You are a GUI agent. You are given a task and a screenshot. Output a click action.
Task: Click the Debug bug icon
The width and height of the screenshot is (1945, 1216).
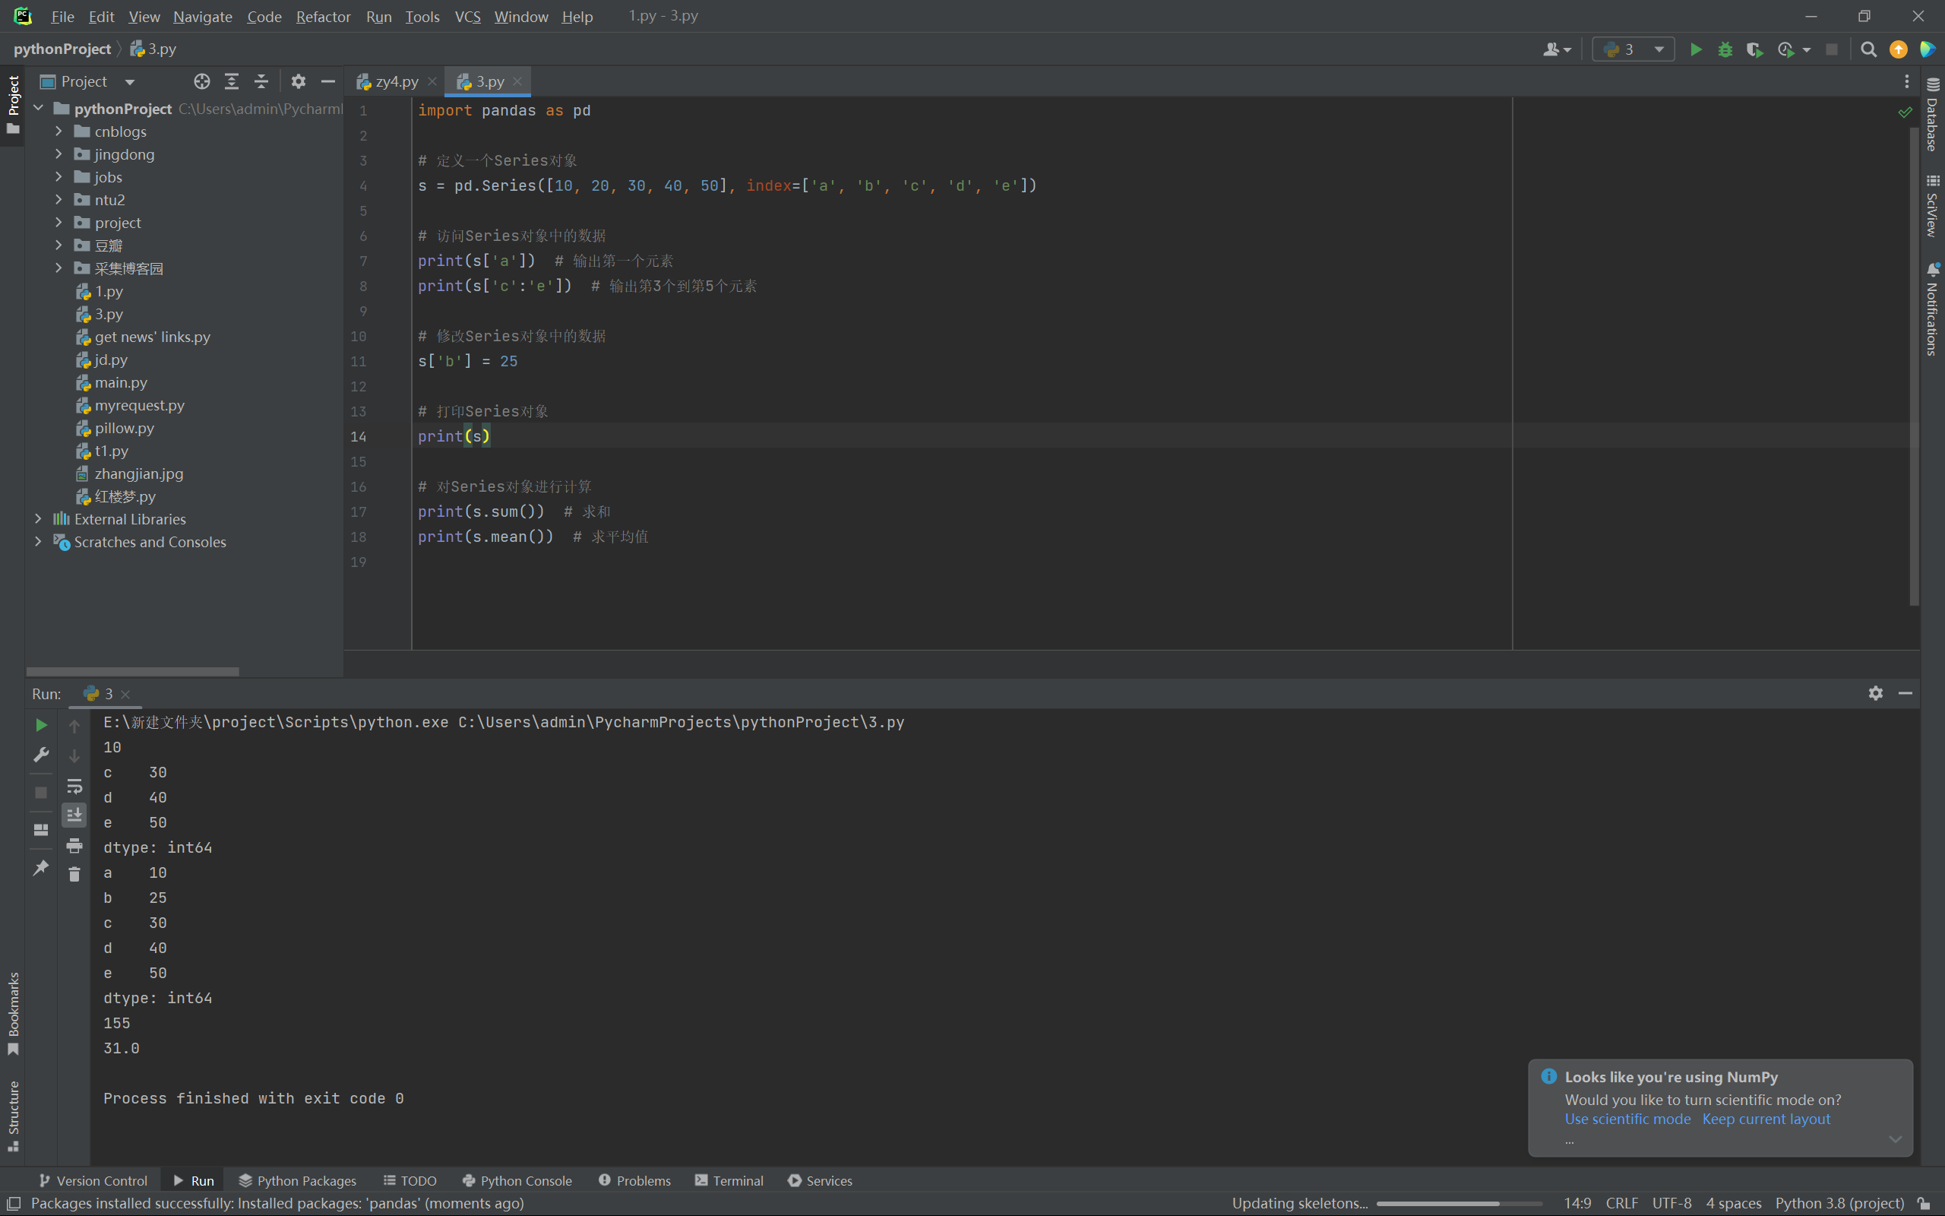coord(1725,50)
